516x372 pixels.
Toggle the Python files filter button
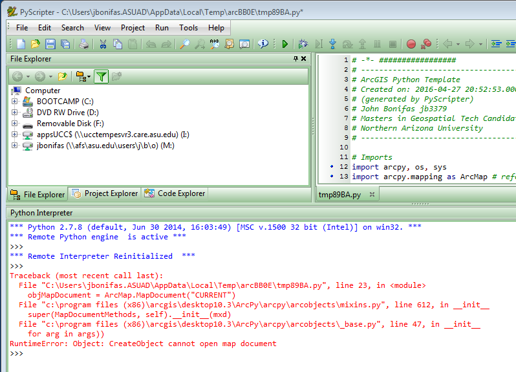pyautogui.click(x=101, y=76)
